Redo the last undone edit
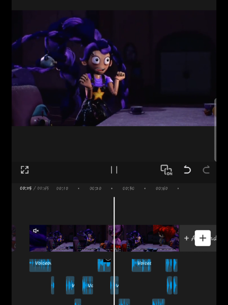 pyautogui.click(x=206, y=170)
